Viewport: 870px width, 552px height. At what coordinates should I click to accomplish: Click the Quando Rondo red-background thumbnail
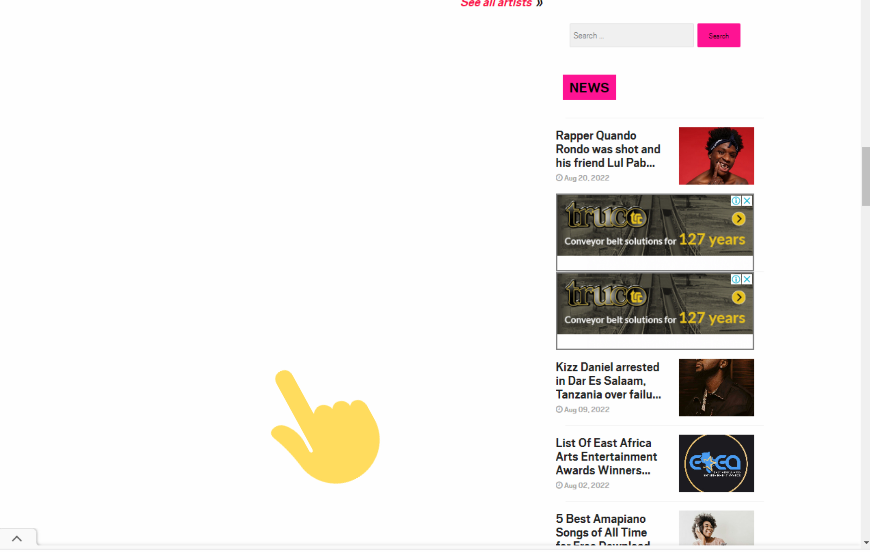(x=716, y=156)
